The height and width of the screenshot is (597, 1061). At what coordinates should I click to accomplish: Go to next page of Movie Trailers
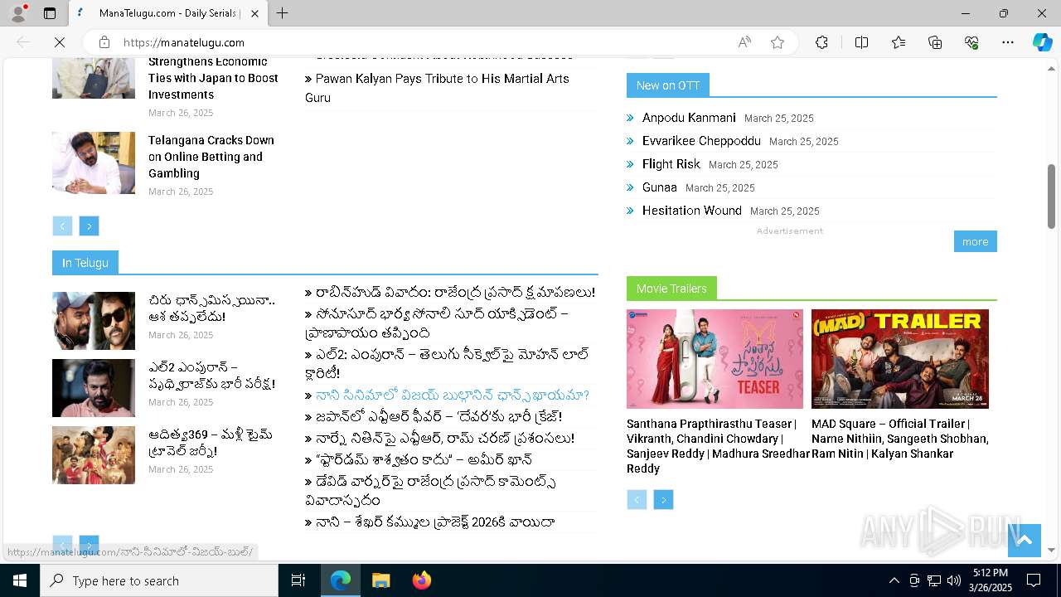[663, 499]
